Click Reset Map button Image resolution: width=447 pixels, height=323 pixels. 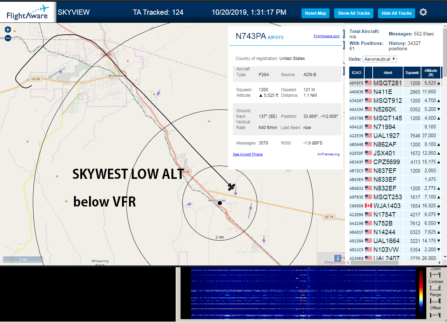click(x=316, y=13)
